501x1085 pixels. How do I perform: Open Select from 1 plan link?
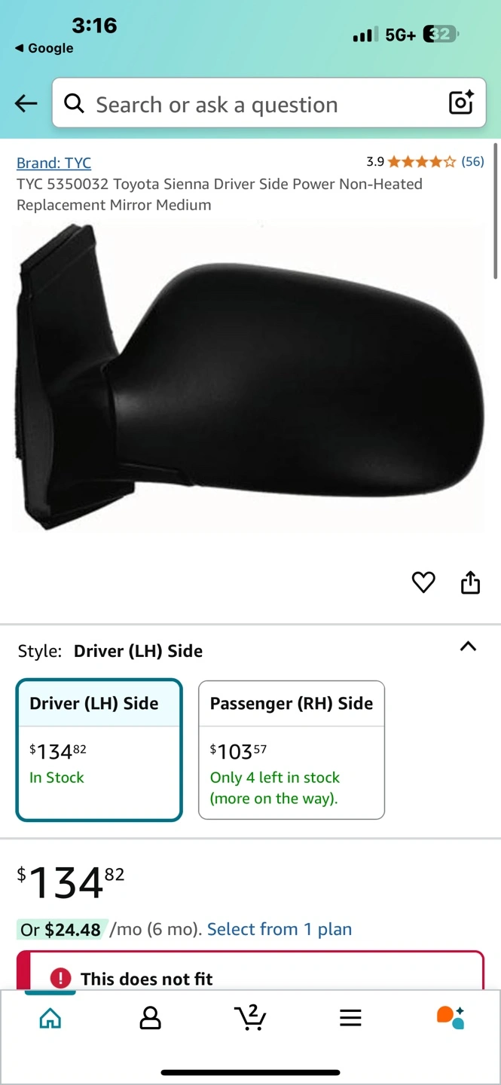tap(280, 929)
